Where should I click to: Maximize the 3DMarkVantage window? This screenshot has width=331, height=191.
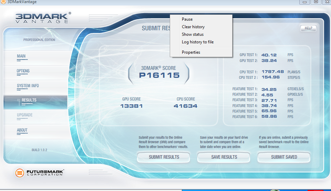click(x=316, y=2)
